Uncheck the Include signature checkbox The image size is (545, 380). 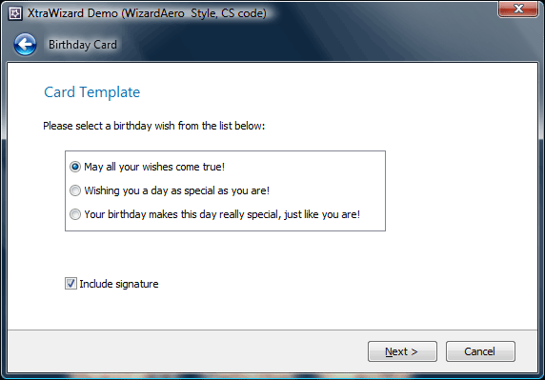click(71, 284)
